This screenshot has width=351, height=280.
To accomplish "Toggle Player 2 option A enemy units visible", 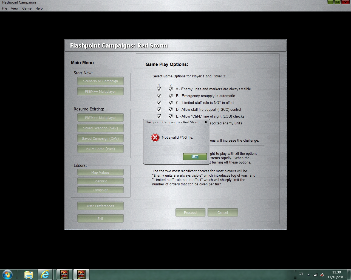I will pyautogui.click(x=171, y=89).
